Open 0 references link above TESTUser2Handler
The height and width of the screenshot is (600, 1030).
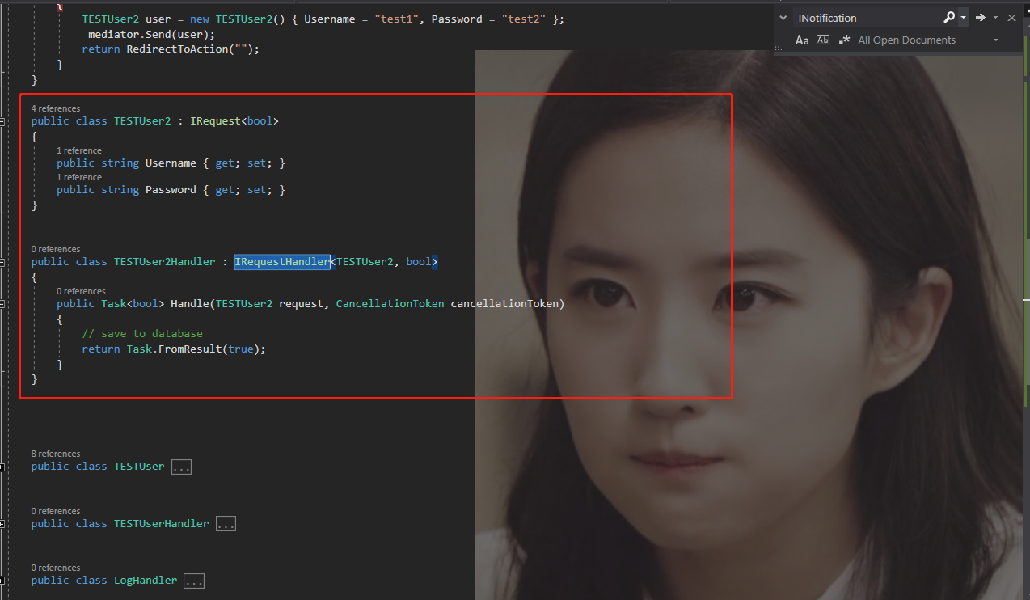tap(56, 249)
